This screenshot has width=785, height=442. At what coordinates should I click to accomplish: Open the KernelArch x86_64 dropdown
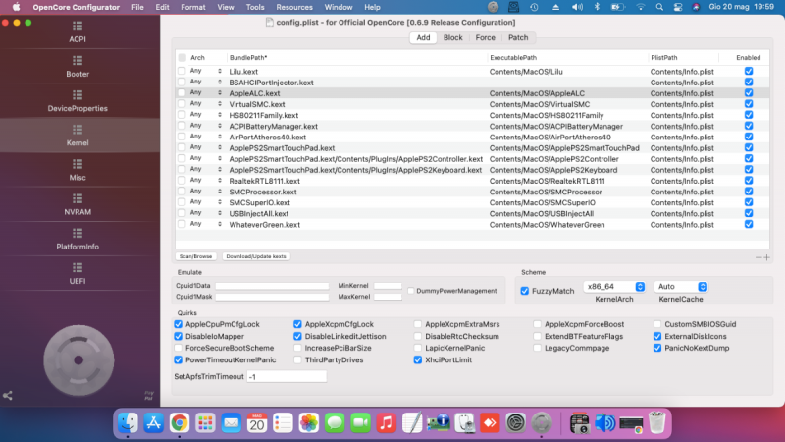613,286
